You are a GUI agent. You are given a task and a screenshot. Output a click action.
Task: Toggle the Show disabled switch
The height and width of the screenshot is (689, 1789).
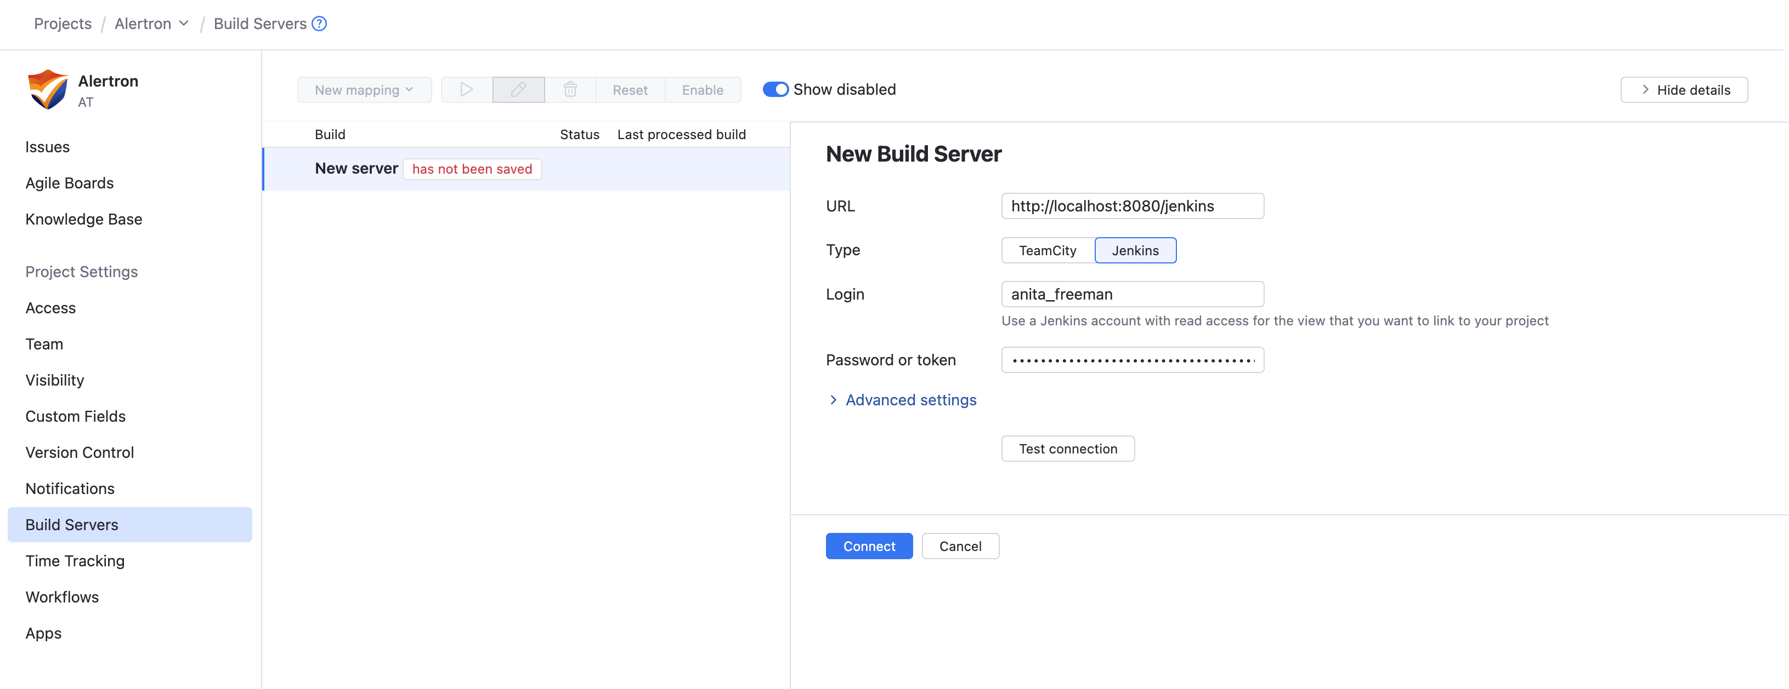774,89
